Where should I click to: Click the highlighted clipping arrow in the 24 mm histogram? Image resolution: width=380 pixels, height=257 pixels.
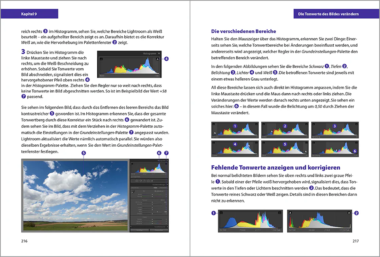349,213
